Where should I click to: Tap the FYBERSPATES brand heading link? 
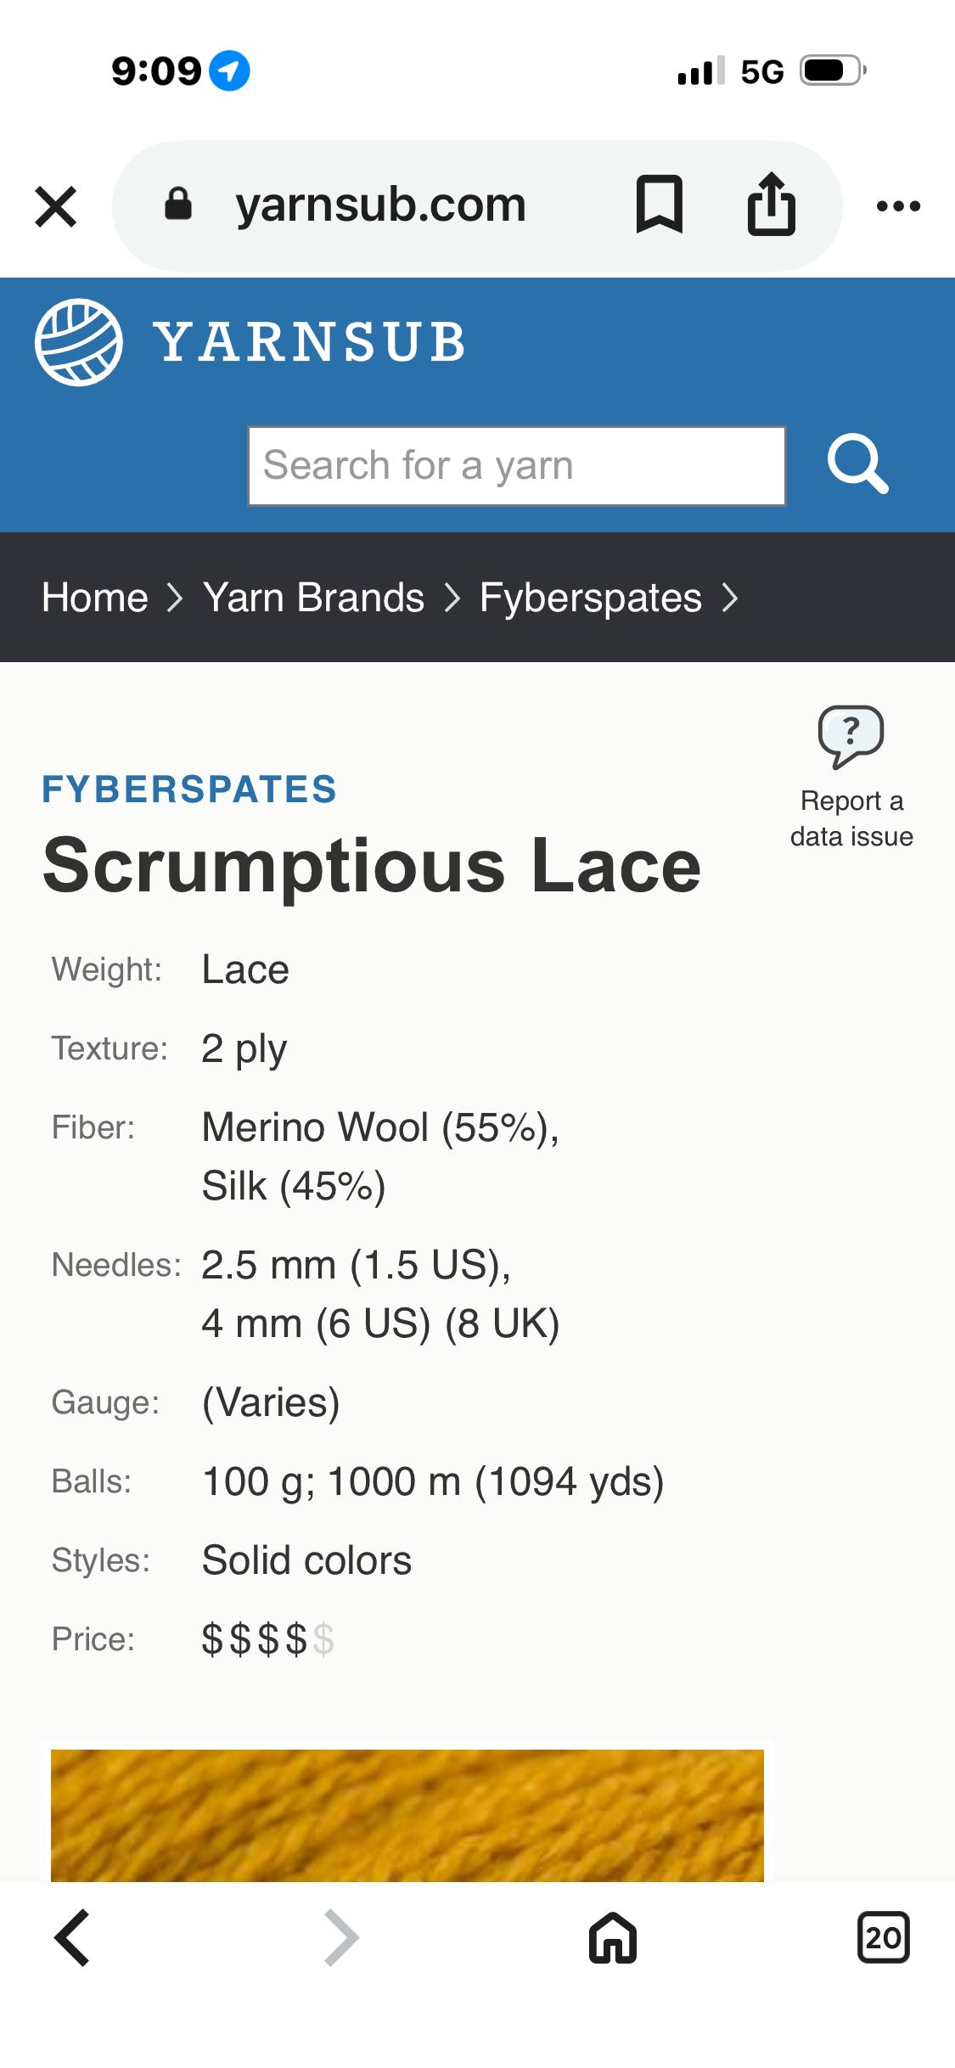pyautogui.click(x=189, y=790)
